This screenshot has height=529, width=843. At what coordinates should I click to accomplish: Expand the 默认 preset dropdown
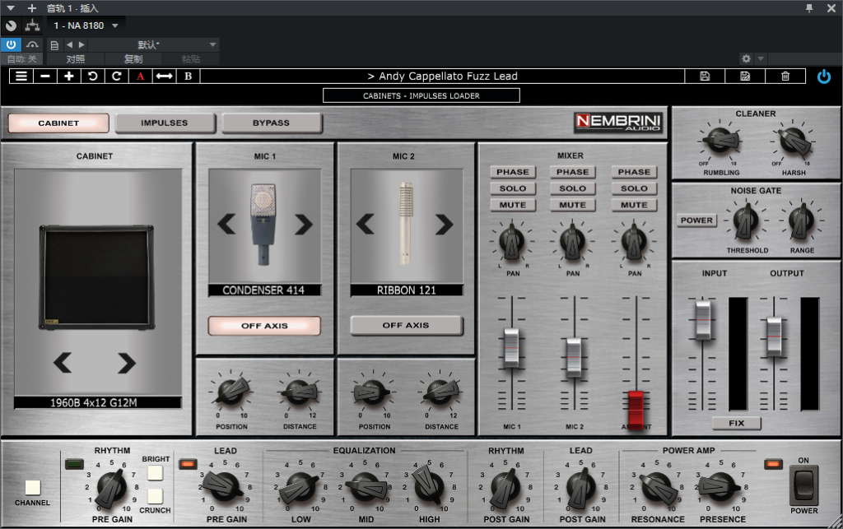[213, 44]
